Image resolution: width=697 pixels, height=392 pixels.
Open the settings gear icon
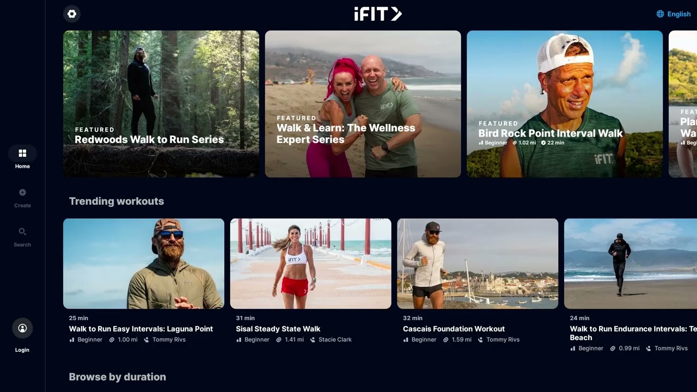tap(72, 14)
